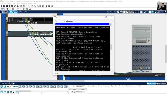Click the Zoom Out magnifier icon
This screenshot has height=94, width=167.
(x=38, y=6)
